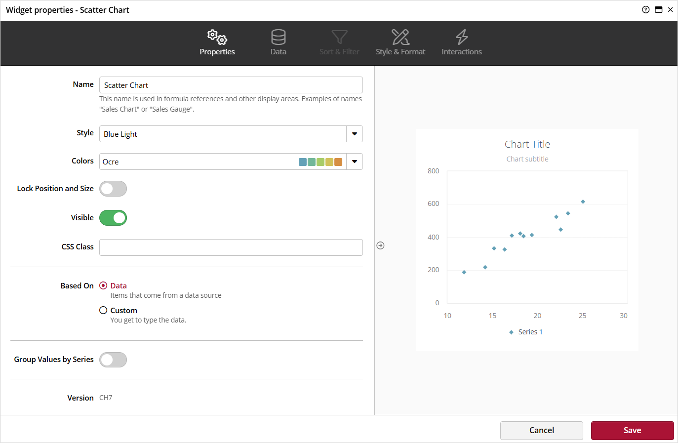
Task: Click the CSS Class input field
Action: click(x=231, y=247)
